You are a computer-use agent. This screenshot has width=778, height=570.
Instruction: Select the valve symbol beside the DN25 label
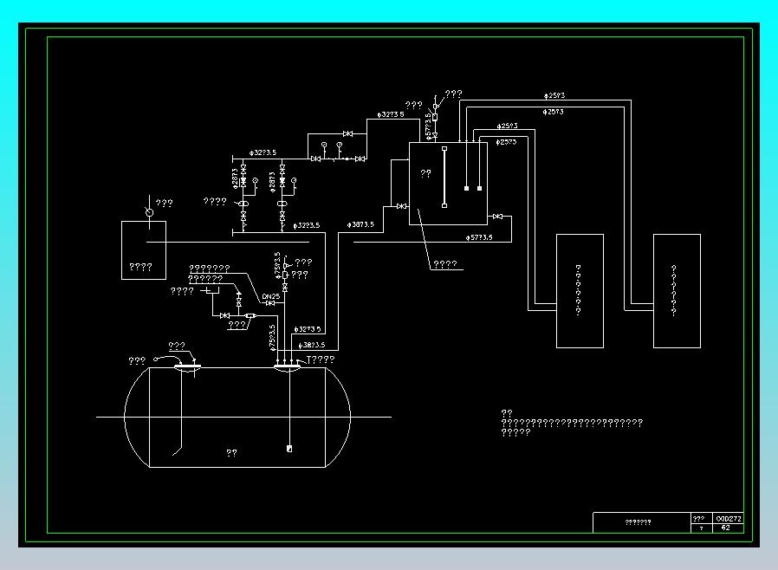click(x=270, y=303)
